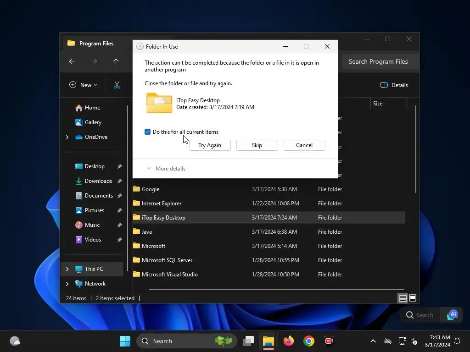Open the weather widget on the taskbar
Screen dimensions: 470x352
[15, 341]
